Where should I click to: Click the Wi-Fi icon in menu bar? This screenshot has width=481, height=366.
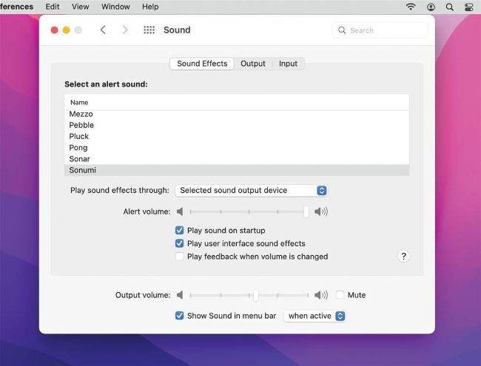411,7
